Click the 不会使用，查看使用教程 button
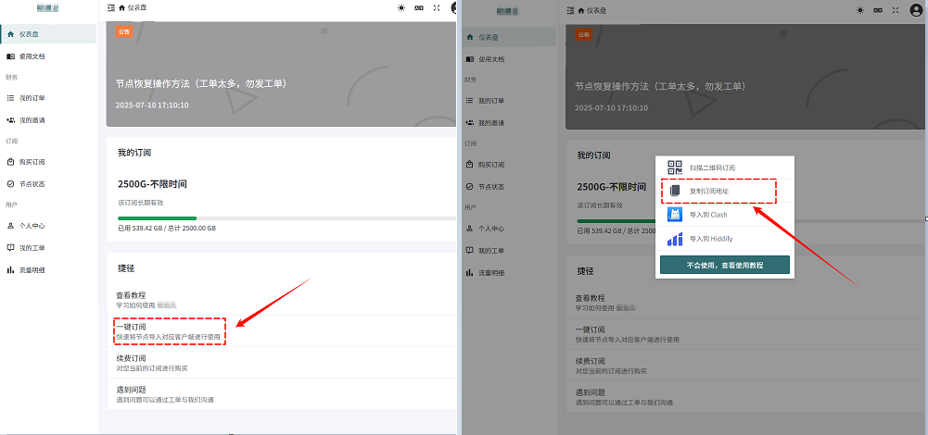Image resolution: width=928 pixels, height=435 pixels. [x=725, y=265]
